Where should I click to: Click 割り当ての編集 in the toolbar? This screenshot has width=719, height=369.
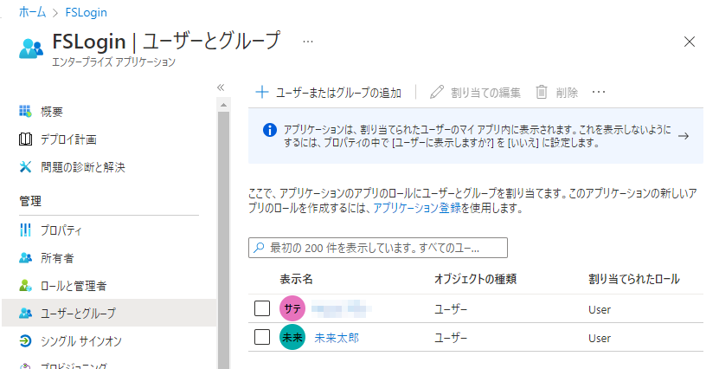[475, 92]
